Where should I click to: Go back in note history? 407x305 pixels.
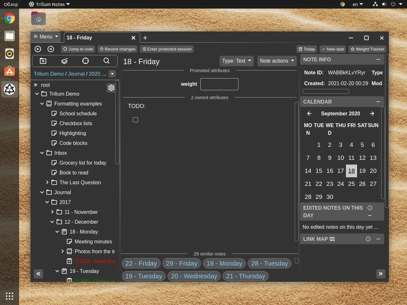click(38, 49)
